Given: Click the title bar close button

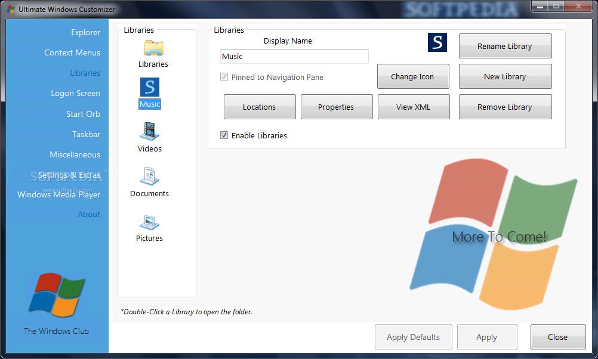Looking at the screenshot, I should click(x=578, y=7).
